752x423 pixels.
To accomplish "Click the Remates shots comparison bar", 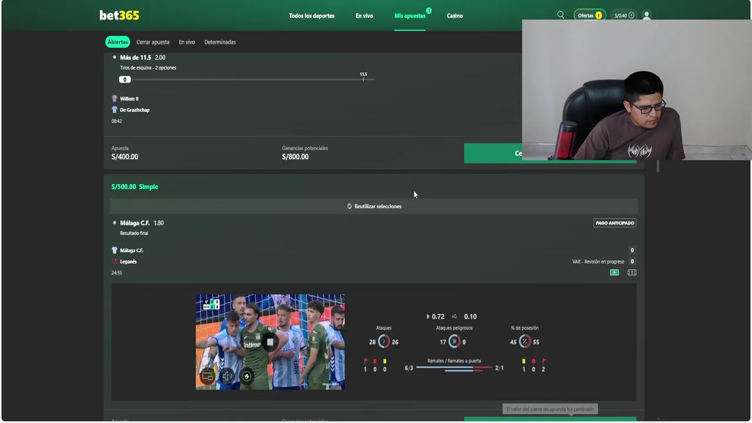I will [454, 368].
